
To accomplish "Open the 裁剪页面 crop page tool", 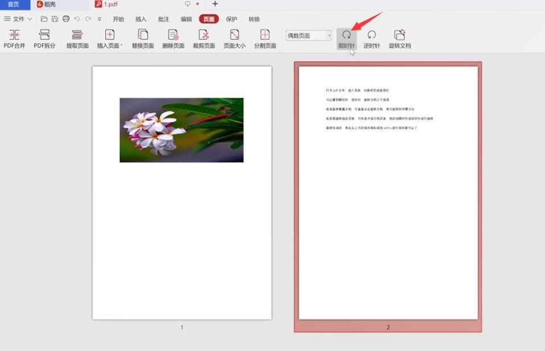I will 204,39.
